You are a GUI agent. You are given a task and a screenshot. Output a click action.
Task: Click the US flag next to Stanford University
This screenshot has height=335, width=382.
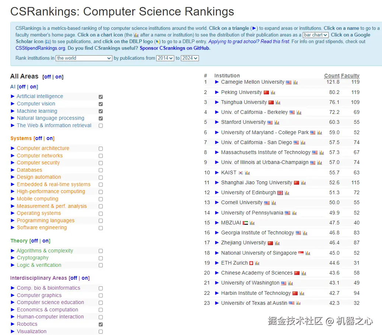coord(270,123)
